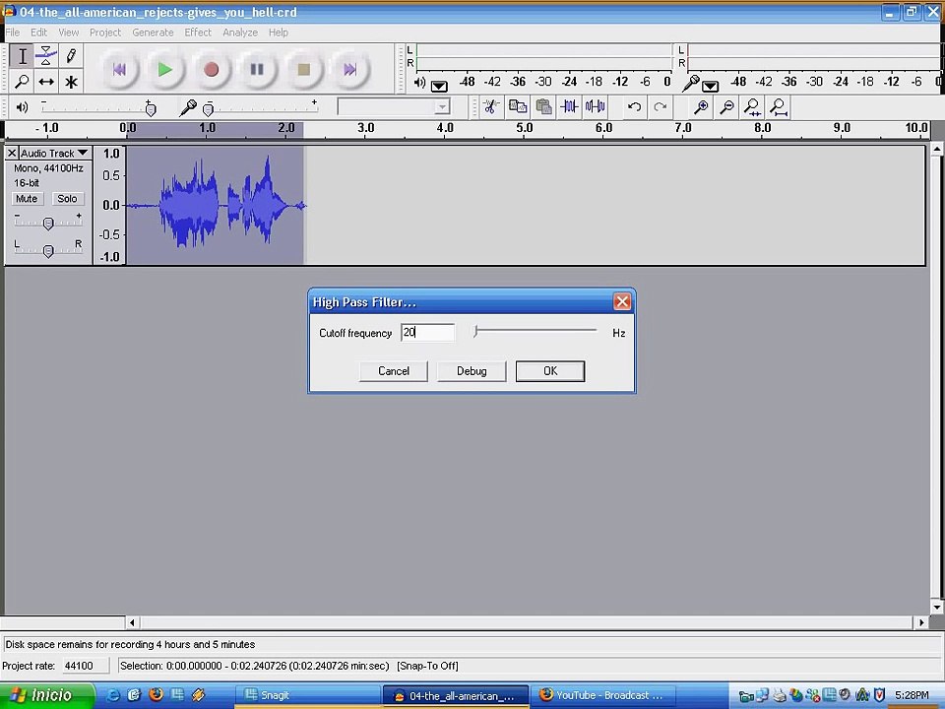This screenshot has height=709, width=945.
Task: Open the Help menu
Action: click(278, 32)
